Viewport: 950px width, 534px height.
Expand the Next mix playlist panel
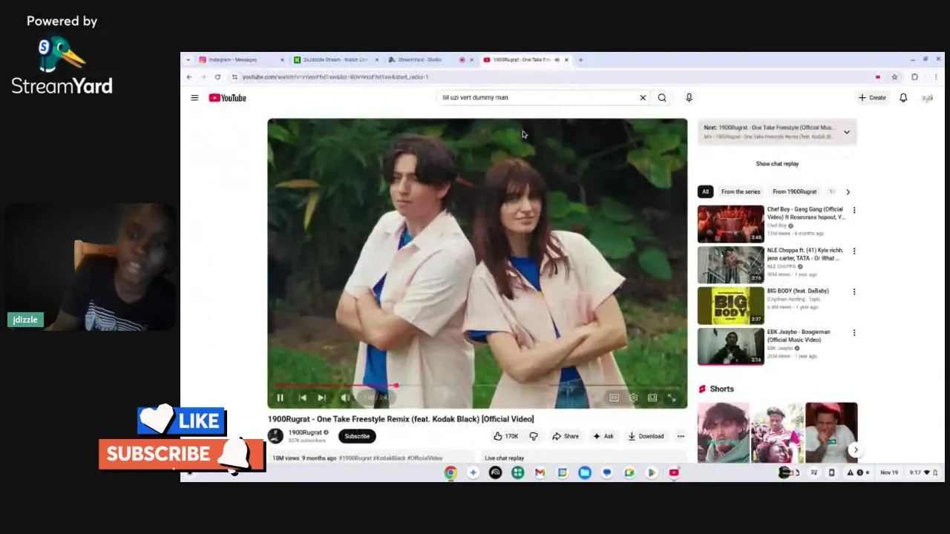coord(846,132)
